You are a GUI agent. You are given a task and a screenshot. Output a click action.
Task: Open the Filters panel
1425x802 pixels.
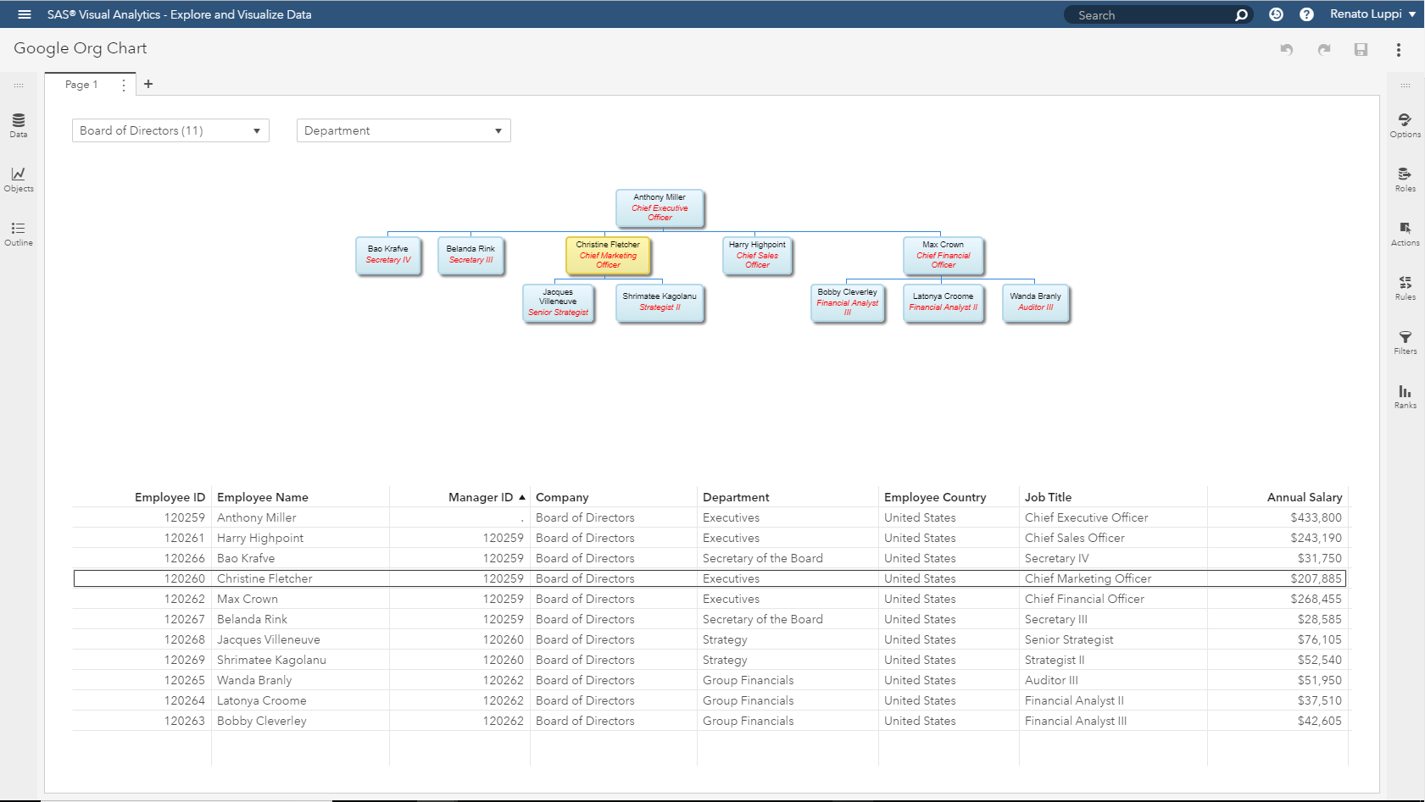pos(1405,341)
